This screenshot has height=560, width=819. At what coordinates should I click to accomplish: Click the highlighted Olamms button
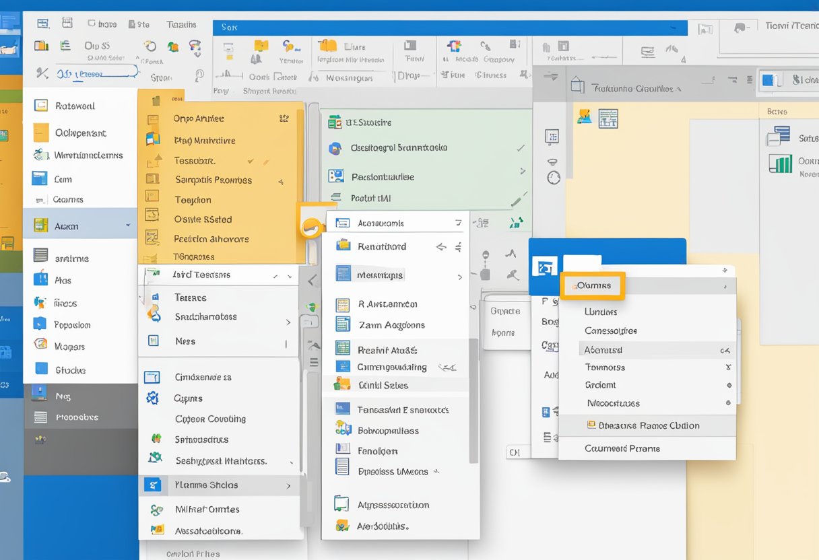(x=593, y=285)
